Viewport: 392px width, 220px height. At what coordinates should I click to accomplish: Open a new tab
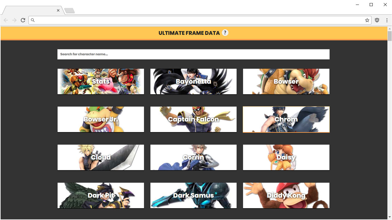point(70,11)
